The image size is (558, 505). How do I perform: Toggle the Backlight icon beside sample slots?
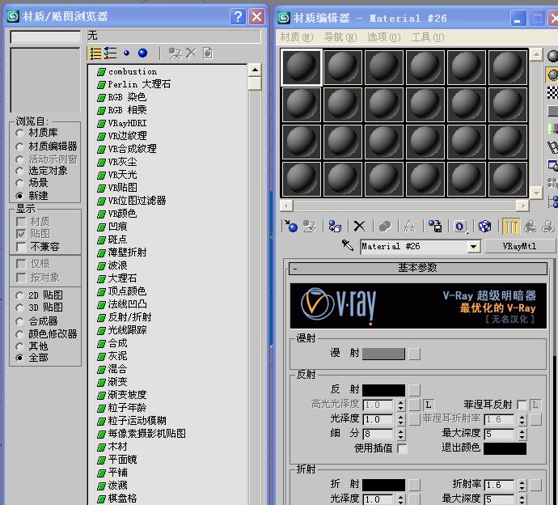click(552, 75)
